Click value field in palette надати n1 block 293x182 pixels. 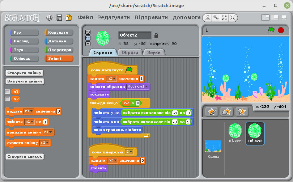59,111
